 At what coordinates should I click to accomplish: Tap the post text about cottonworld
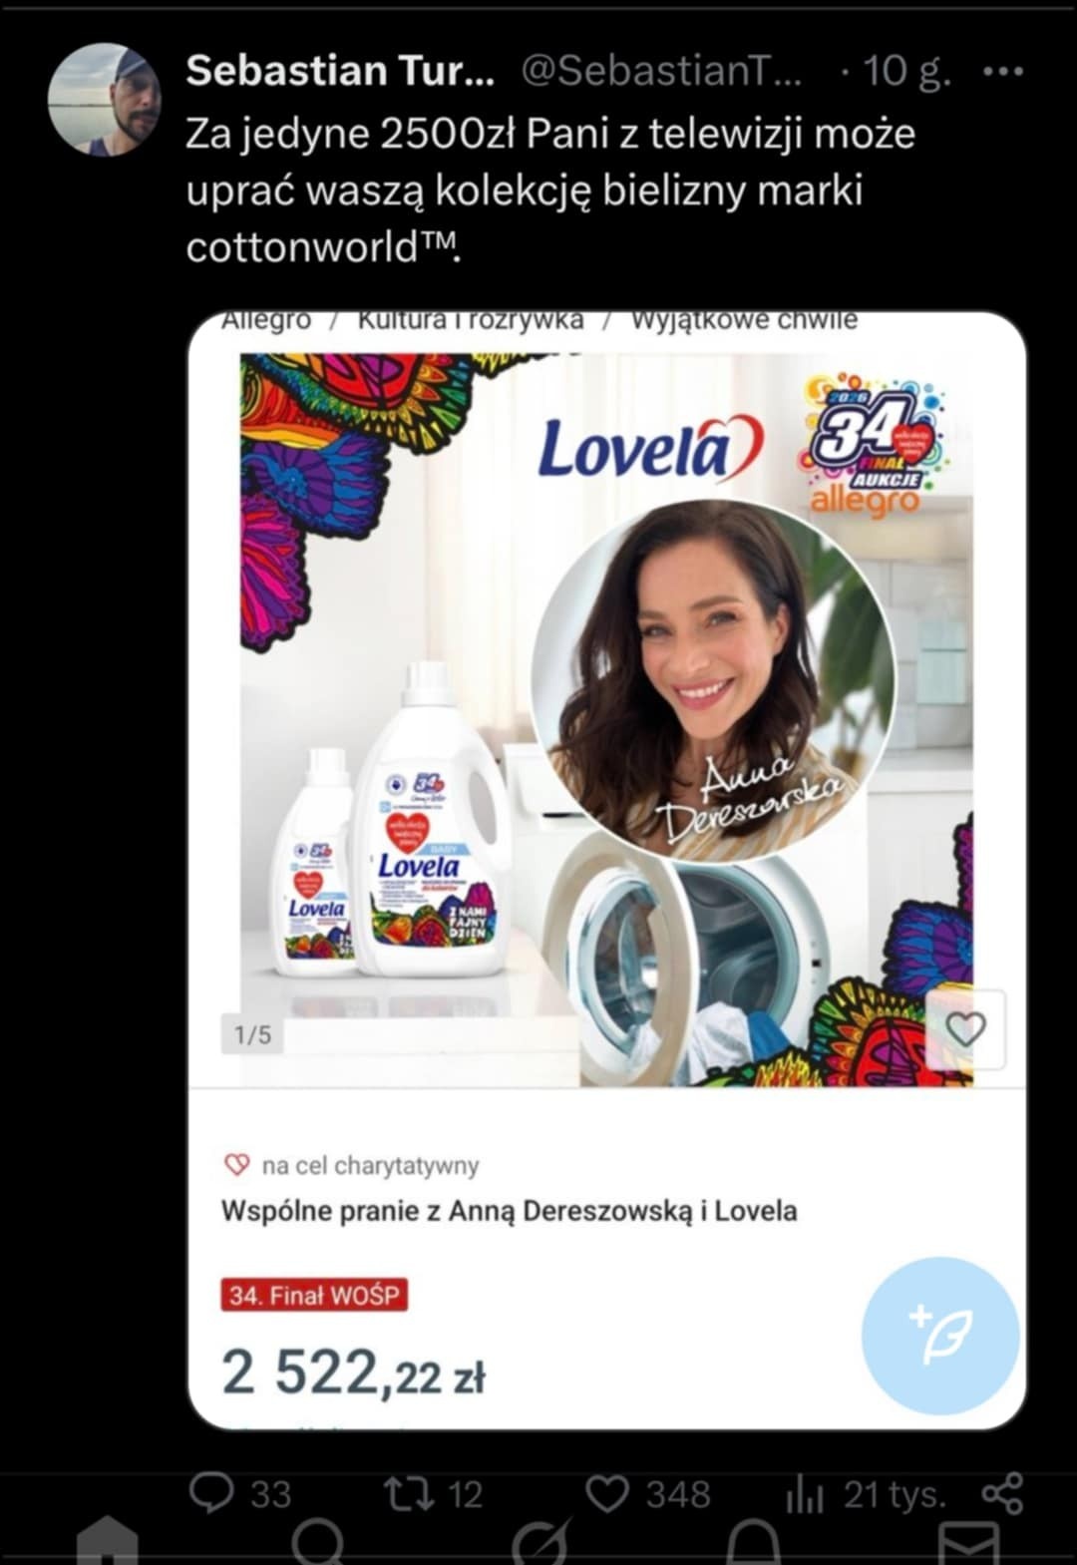tap(550, 191)
